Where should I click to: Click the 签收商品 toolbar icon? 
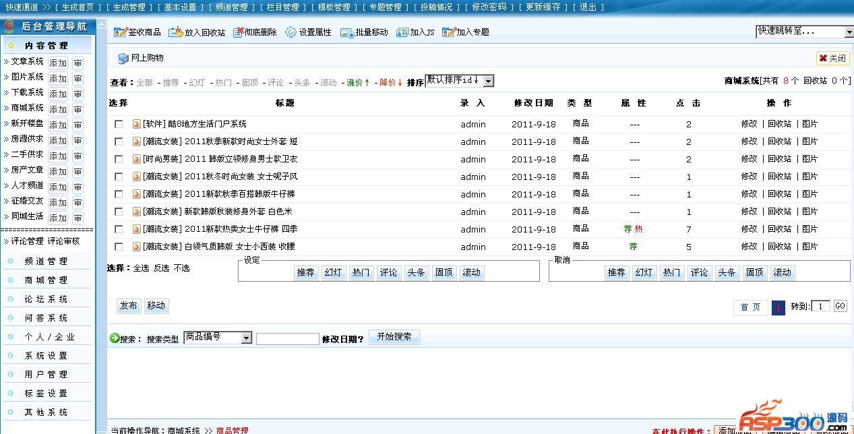[x=120, y=32]
